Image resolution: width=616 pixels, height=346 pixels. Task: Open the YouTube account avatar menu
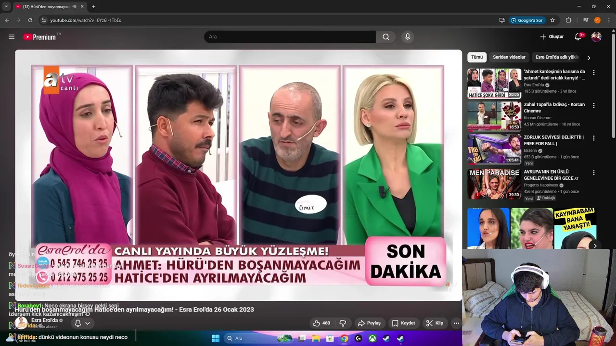[x=596, y=37]
